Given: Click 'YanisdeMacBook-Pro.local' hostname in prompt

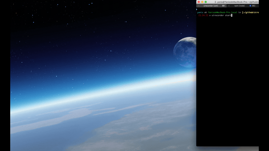Looking at the screenshot, I should coord(223,12).
